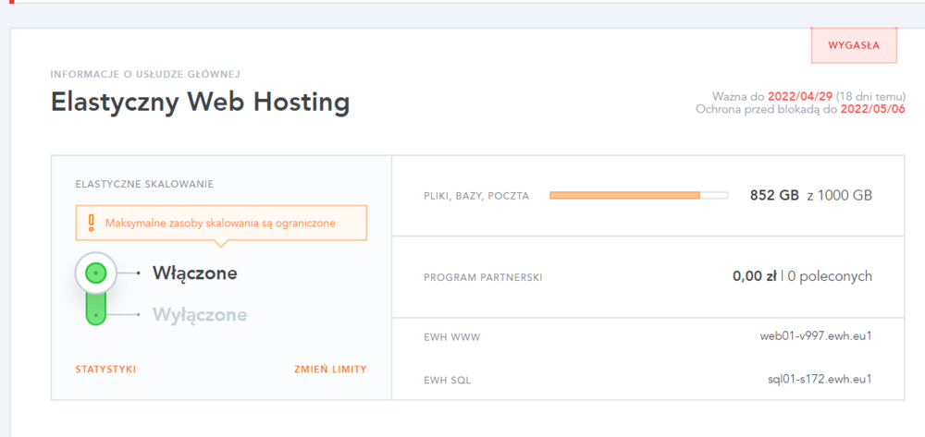Click the orange exclamation warning icon
Viewport: 925px width, 437px height.
click(x=91, y=223)
